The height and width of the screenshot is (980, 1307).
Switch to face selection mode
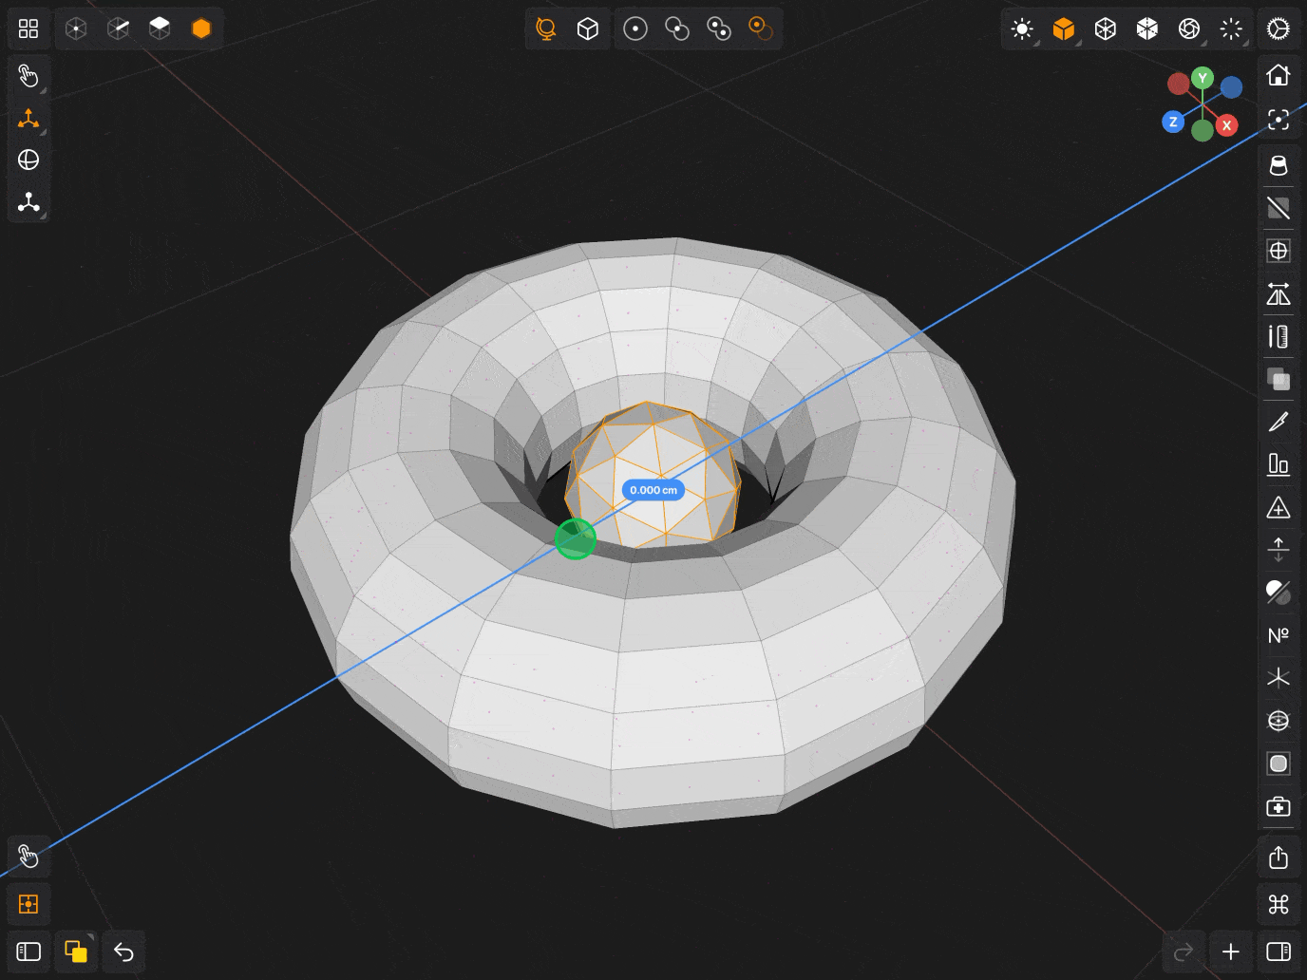[160, 28]
